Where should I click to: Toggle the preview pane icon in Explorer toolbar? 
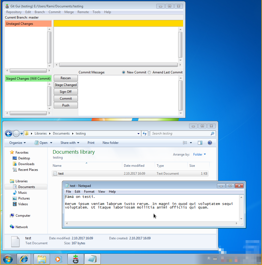pyautogui.click(x=200, y=142)
